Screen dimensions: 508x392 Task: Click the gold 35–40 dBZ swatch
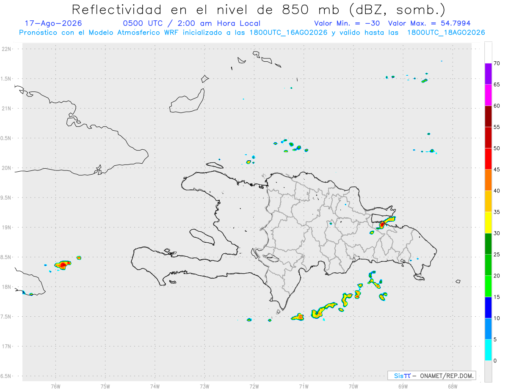(x=488, y=201)
